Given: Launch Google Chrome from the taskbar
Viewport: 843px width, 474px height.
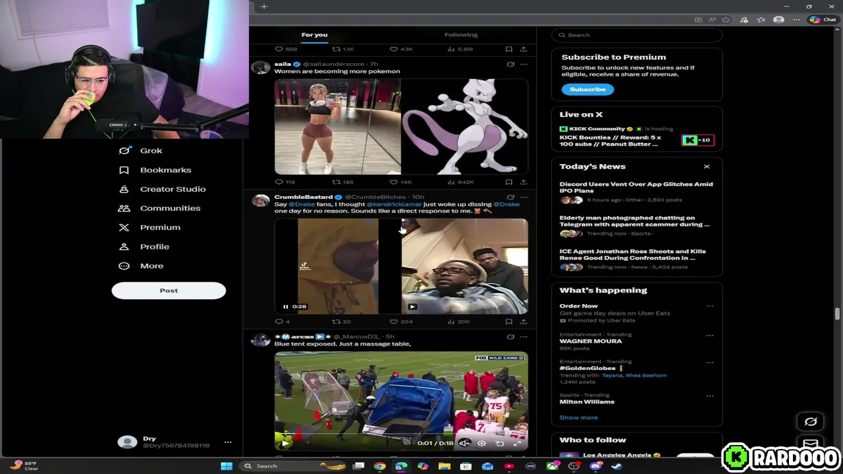Looking at the screenshot, I should click(x=379, y=466).
